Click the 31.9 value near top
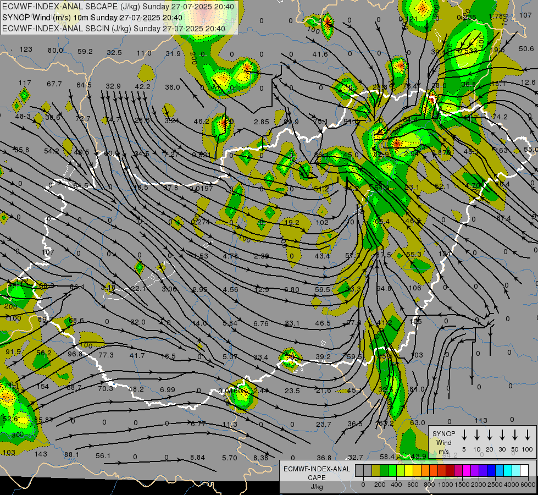The image size is (538, 495). pos(173,53)
